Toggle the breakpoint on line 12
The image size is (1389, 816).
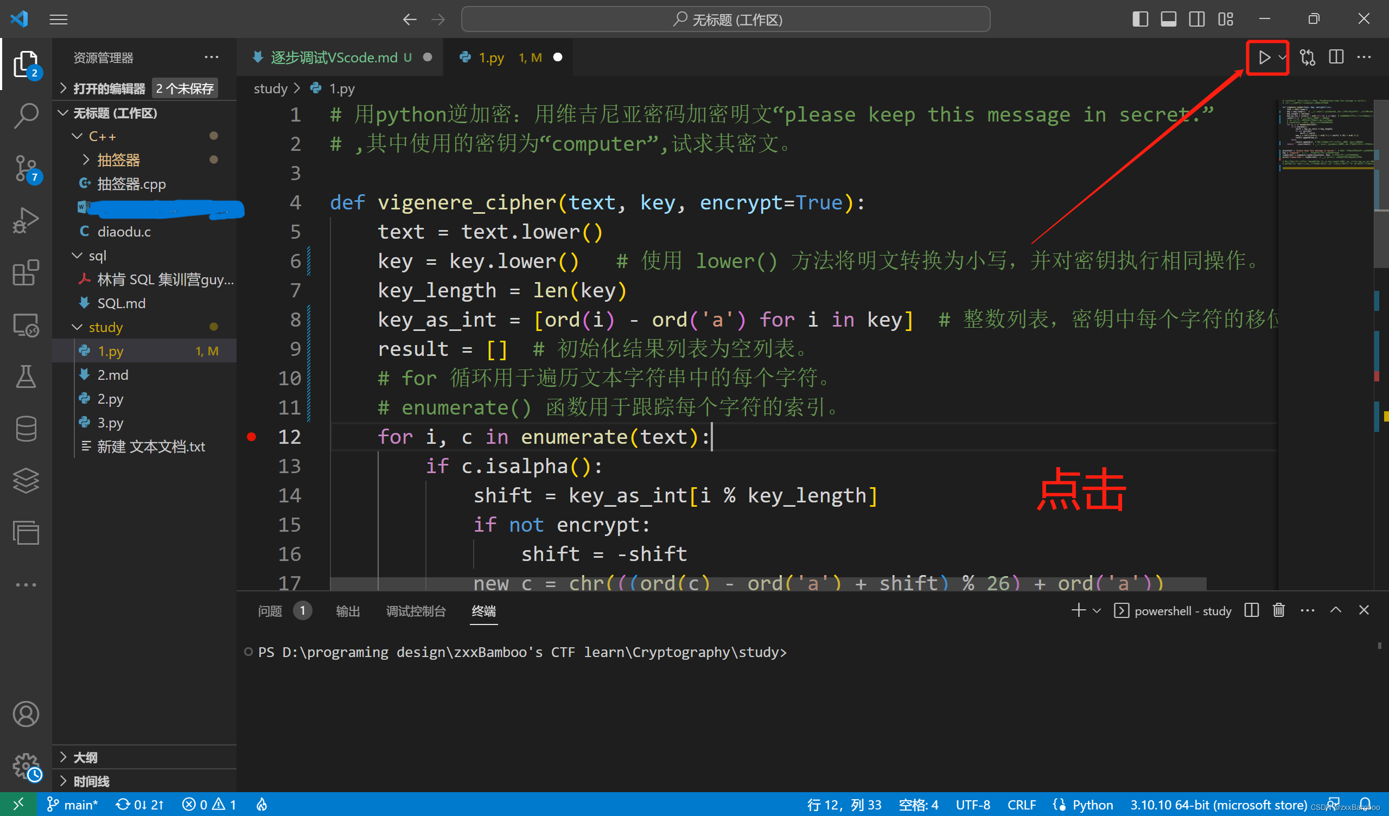pos(252,436)
